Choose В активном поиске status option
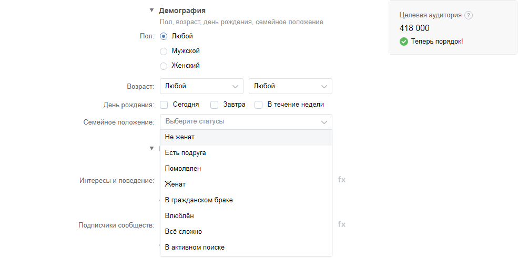This screenshot has width=528, height=258. [x=246, y=247]
